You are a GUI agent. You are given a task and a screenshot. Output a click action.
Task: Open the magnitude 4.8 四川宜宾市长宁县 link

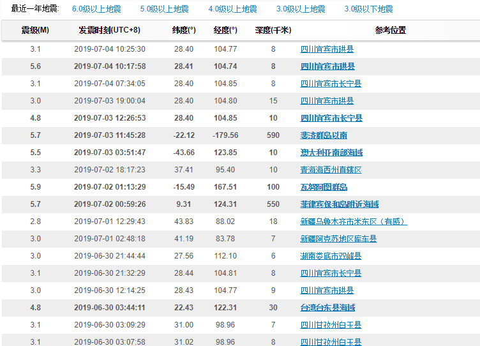[x=331, y=118]
